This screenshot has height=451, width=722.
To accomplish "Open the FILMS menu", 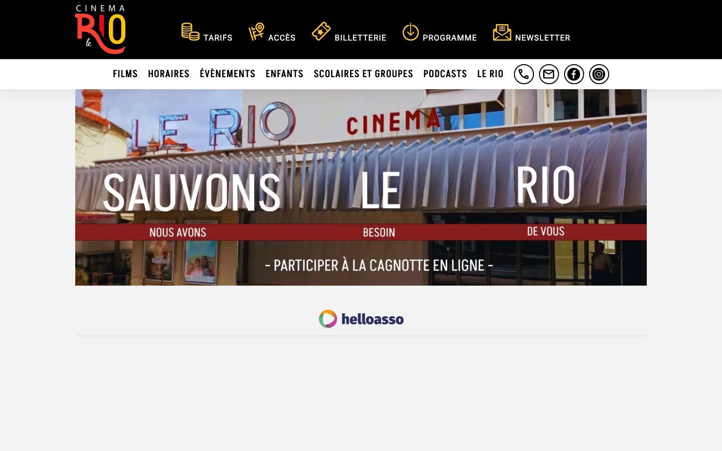I will (125, 74).
